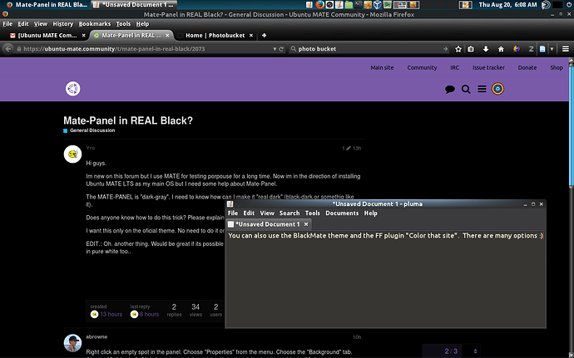Launch VirtualBox from the top panel

pyautogui.click(x=378, y=4)
